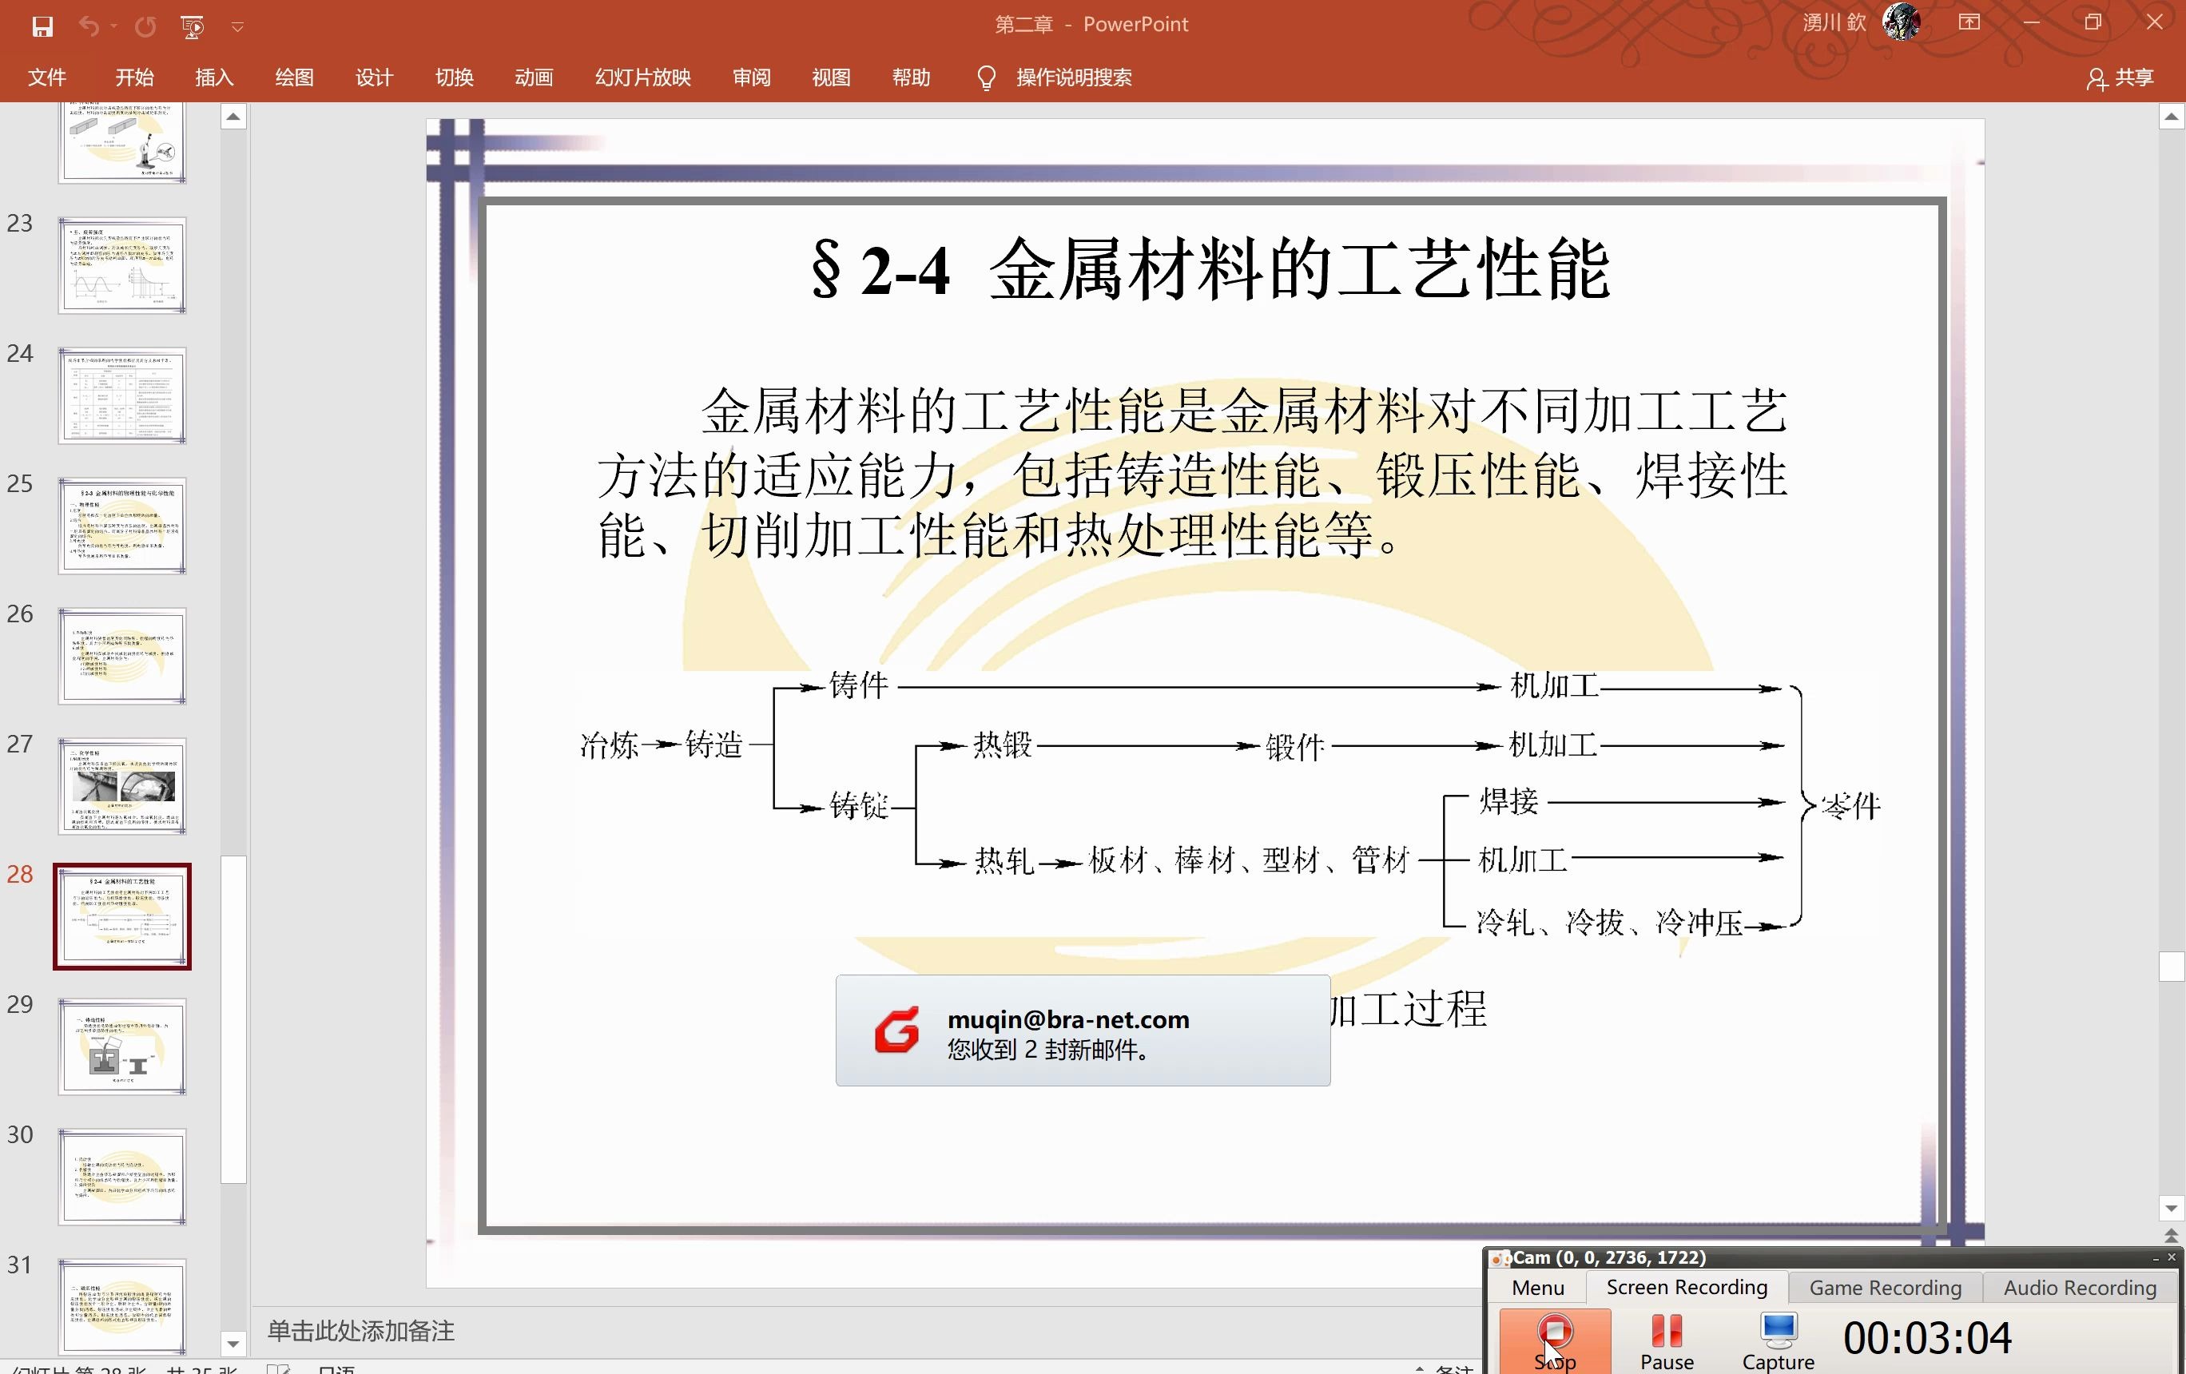Click the account name 湧川 欽
The height and width of the screenshot is (1374, 2186).
pyautogui.click(x=1834, y=22)
